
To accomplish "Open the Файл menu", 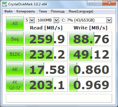I will click(8, 11).
